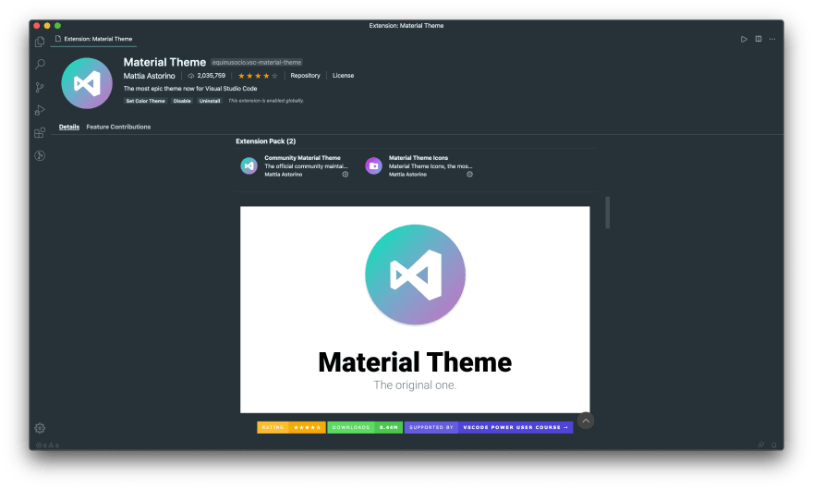Click the extension ID equinusocio.vsc-material-theme
The width and height of the screenshot is (813, 489).
257,62
